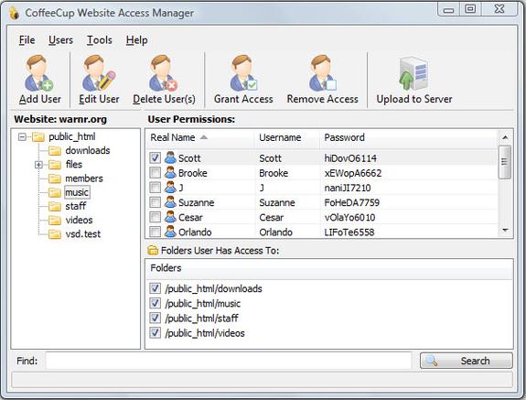Screen dimensions: 526x400
Task: Collapse the public_html tree node
Action: click(22, 137)
